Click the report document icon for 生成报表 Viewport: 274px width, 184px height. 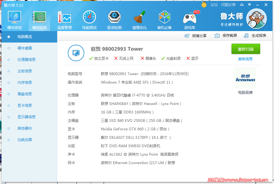coord(246,36)
